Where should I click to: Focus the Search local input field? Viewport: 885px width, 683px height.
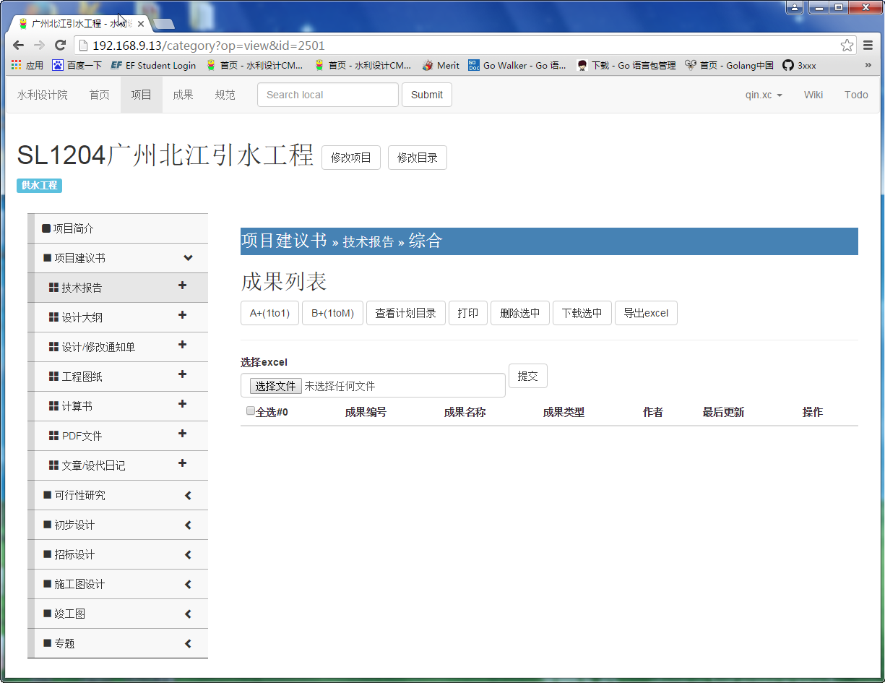328,95
